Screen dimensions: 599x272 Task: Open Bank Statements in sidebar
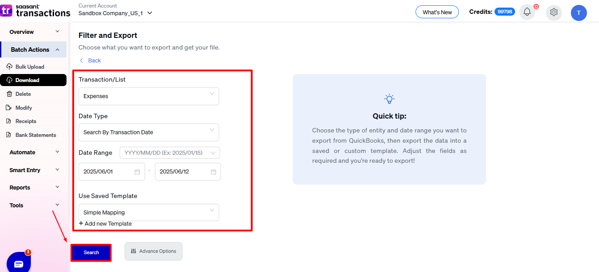click(x=36, y=135)
